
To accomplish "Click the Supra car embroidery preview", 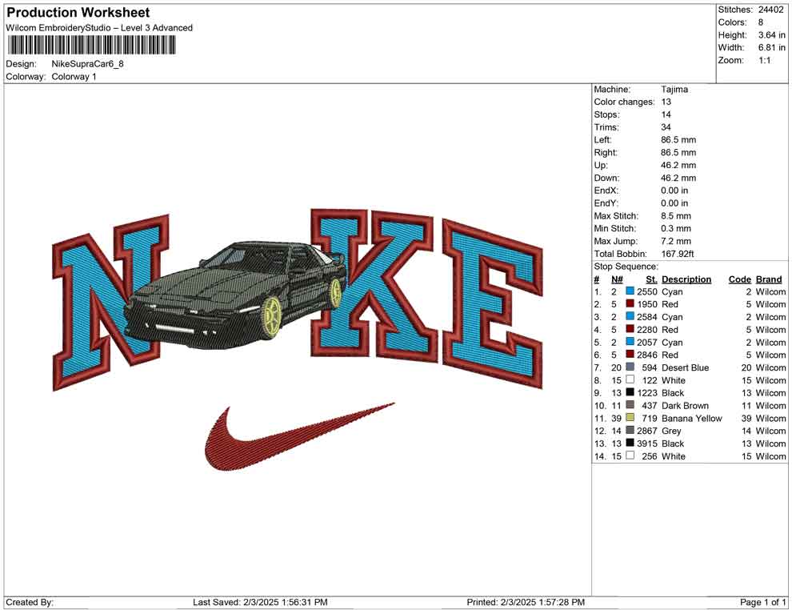I will [240, 292].
